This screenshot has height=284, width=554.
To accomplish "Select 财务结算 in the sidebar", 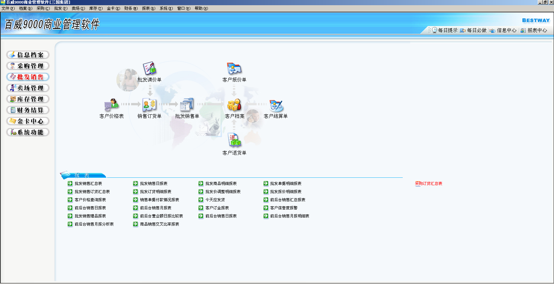I will coord(28,110).
